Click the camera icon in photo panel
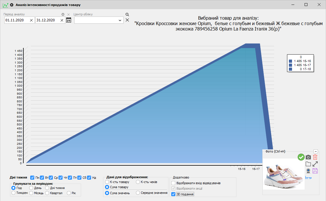Screen dimensions: 326x201 click(x=308, y=157)
